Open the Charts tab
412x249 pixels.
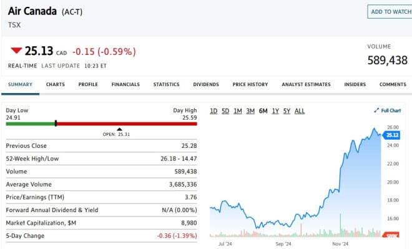55,85
